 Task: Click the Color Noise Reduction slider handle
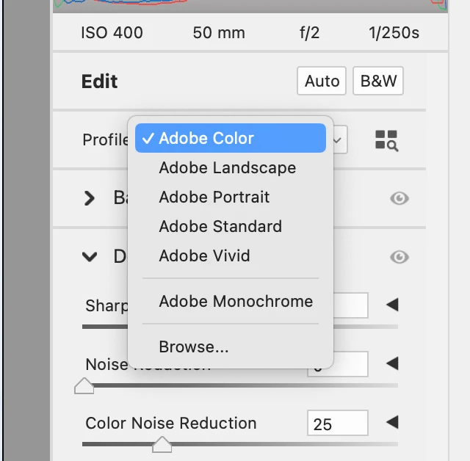(x=161, y=443)
